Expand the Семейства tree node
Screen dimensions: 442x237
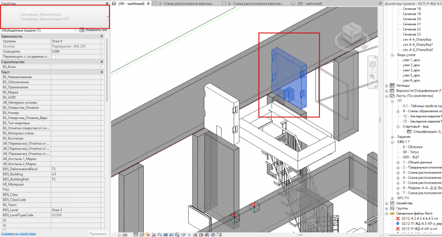(x=387, y=203)
